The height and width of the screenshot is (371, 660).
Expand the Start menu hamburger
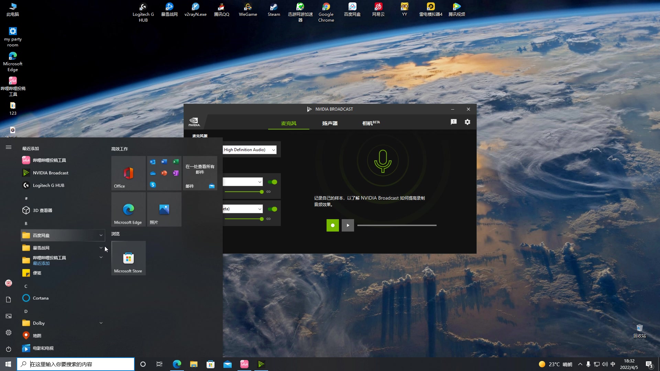tap(9, 147)
